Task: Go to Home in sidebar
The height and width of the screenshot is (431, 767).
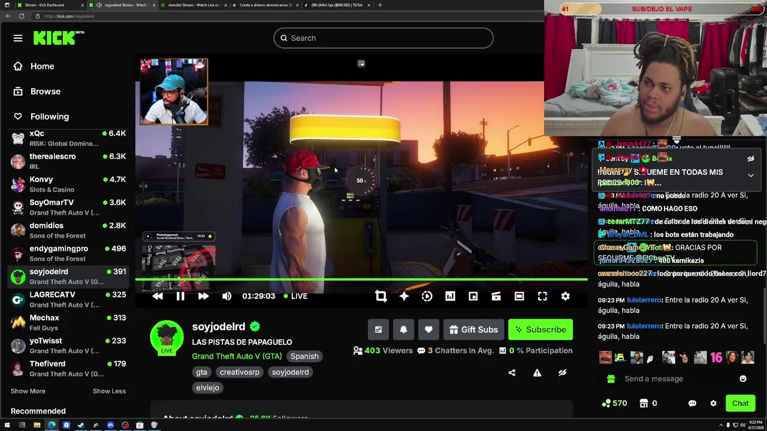Action: tap(34, 66)
